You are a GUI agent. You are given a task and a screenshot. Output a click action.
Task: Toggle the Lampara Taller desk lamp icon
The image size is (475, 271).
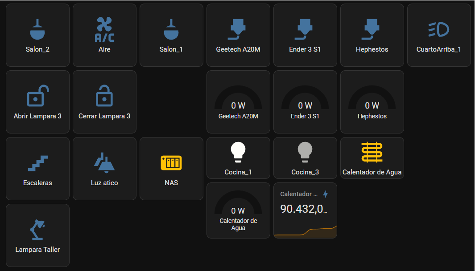37,230
